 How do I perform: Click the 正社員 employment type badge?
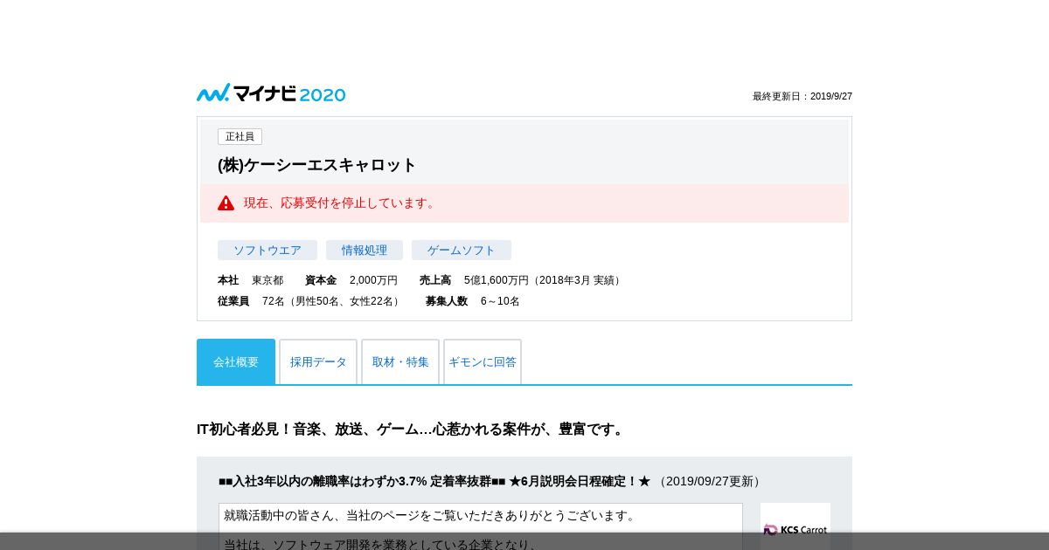[240, 137]
